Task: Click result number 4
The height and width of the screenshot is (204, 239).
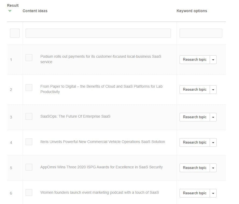Action: (x=11, y=142)
